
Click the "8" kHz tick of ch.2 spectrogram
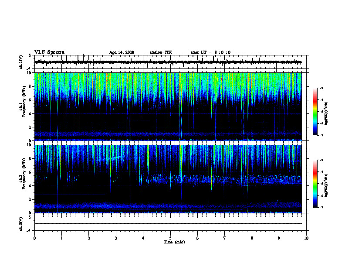tap(30, 159)
